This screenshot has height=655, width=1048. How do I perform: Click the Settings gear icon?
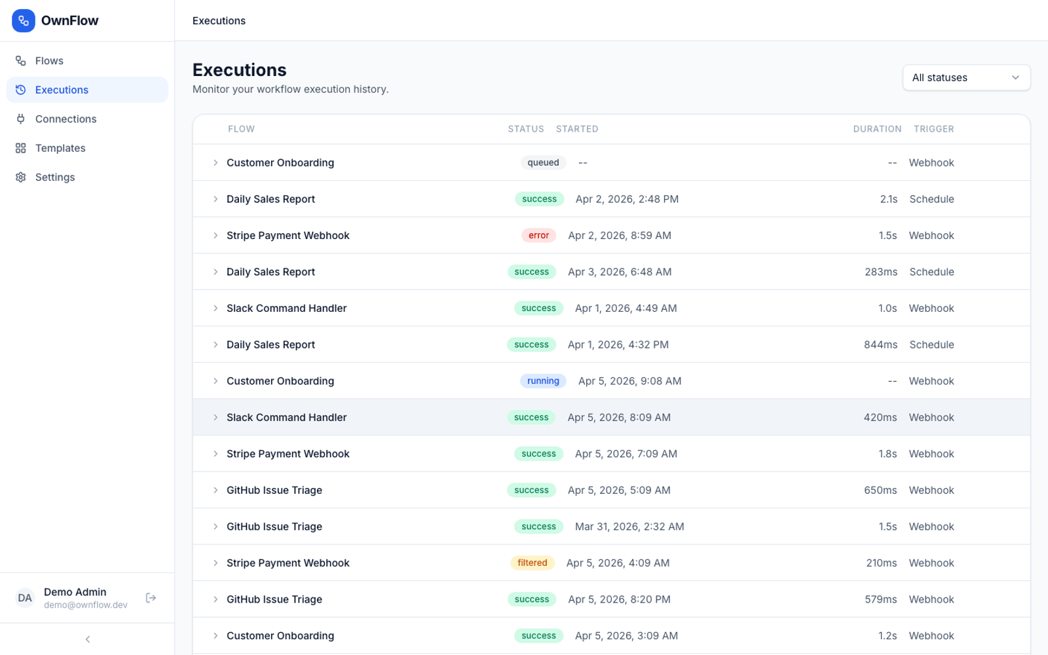coord(21,177)
